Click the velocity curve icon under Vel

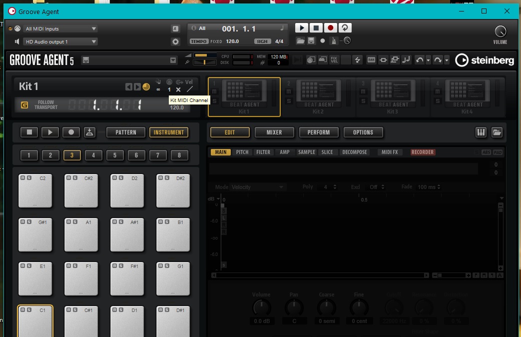[x=190, y=89]
